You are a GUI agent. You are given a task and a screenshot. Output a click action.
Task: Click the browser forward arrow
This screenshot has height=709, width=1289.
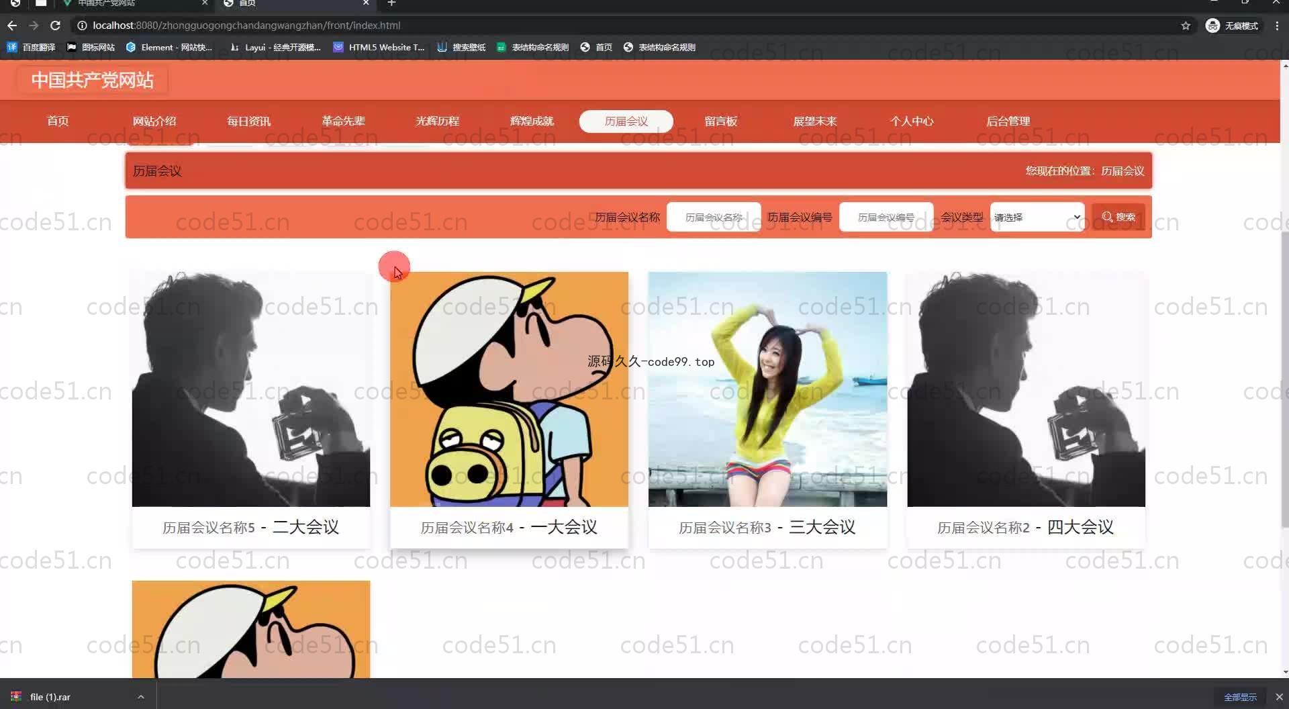[34, 26]
